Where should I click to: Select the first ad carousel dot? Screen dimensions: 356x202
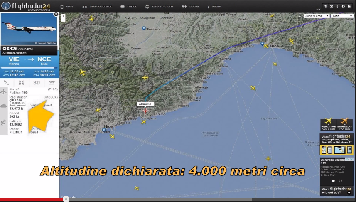pos(333,181)
